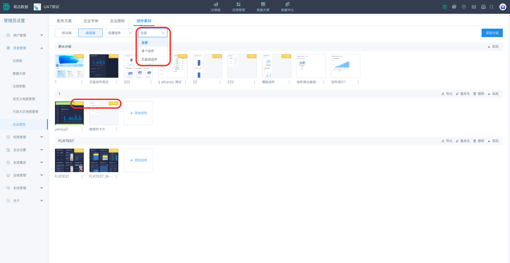Open the 仪表板 dashboard icon in top navigation

click(216, 7)
